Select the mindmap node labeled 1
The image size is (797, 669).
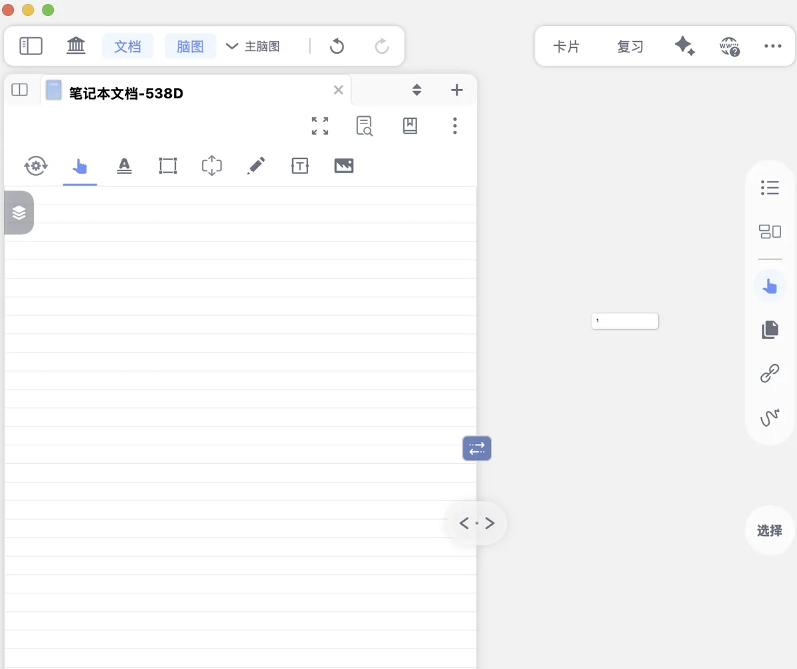click(625, 321)
